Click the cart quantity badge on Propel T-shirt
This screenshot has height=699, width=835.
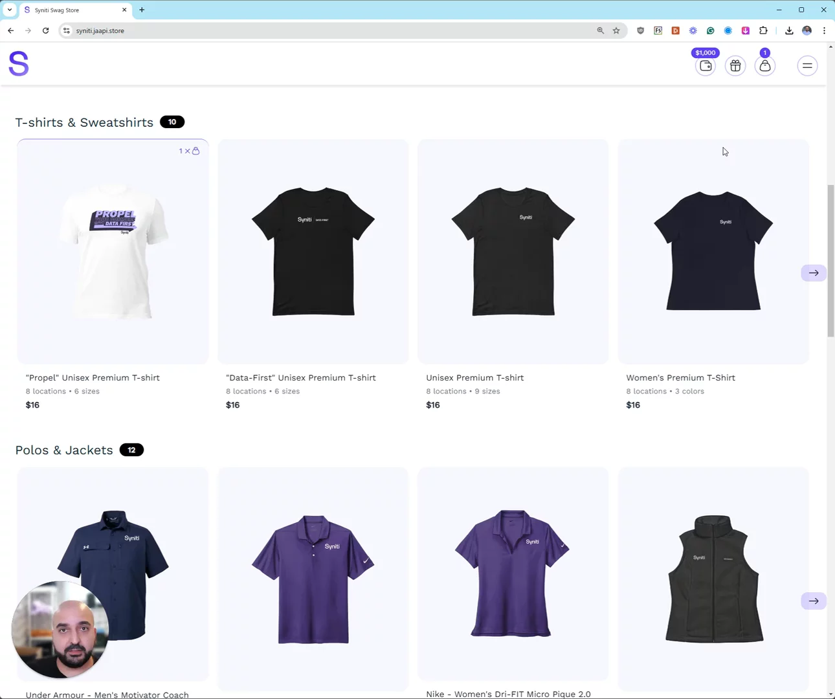click(x=189, y=151)
